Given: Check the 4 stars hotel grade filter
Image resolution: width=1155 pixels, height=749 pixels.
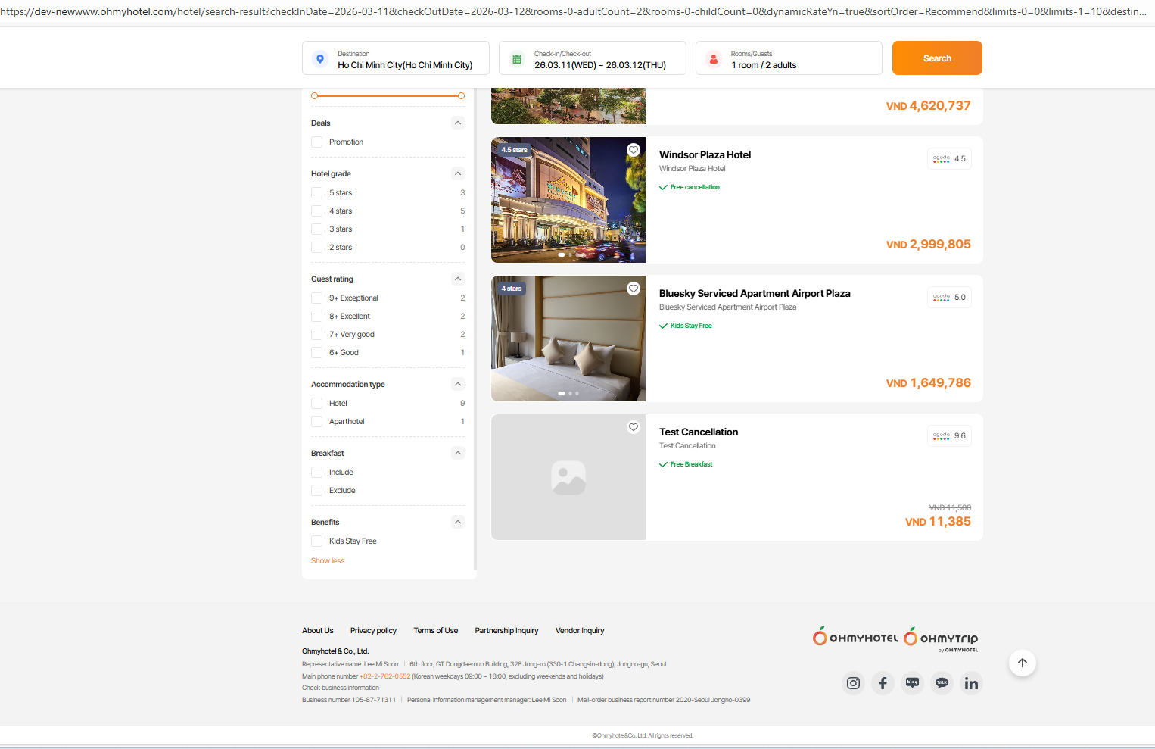Looking at the screenshot, I should [317, 211].
